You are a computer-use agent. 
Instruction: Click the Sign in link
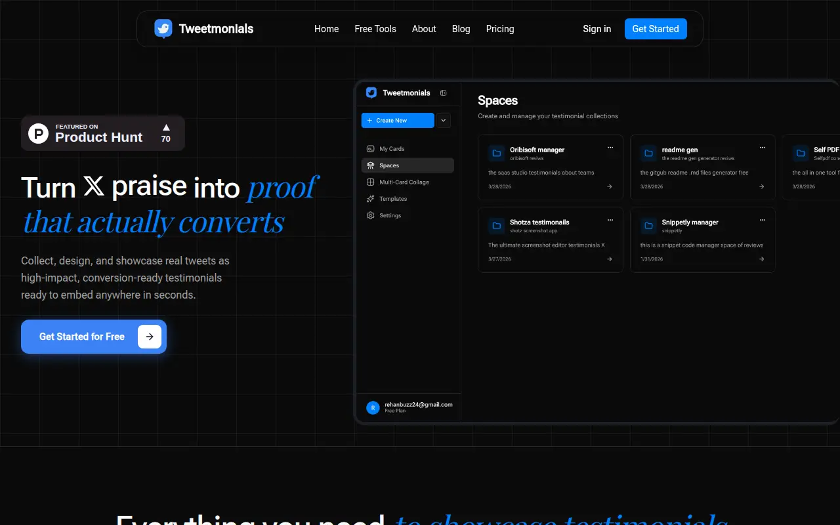pyautogui.click(x=597, y=29)
